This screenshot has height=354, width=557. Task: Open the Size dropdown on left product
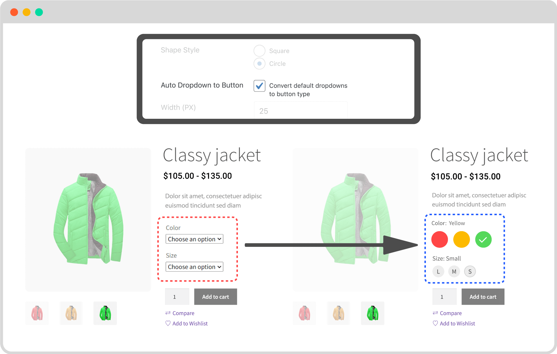194,267
